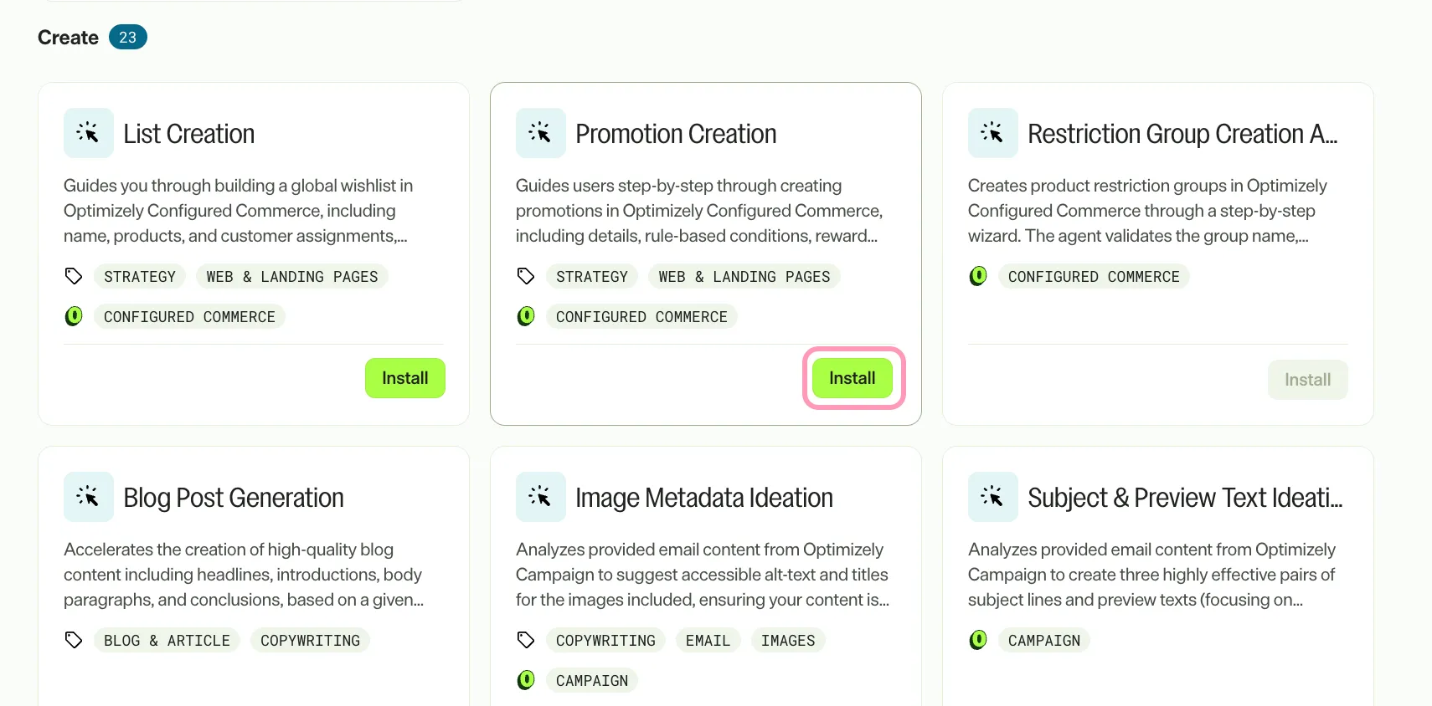The width and height of the screenshot is (1432, 706).
Task: Click the green product icon in Image Metadata card
Action: (x=526, y=680)
